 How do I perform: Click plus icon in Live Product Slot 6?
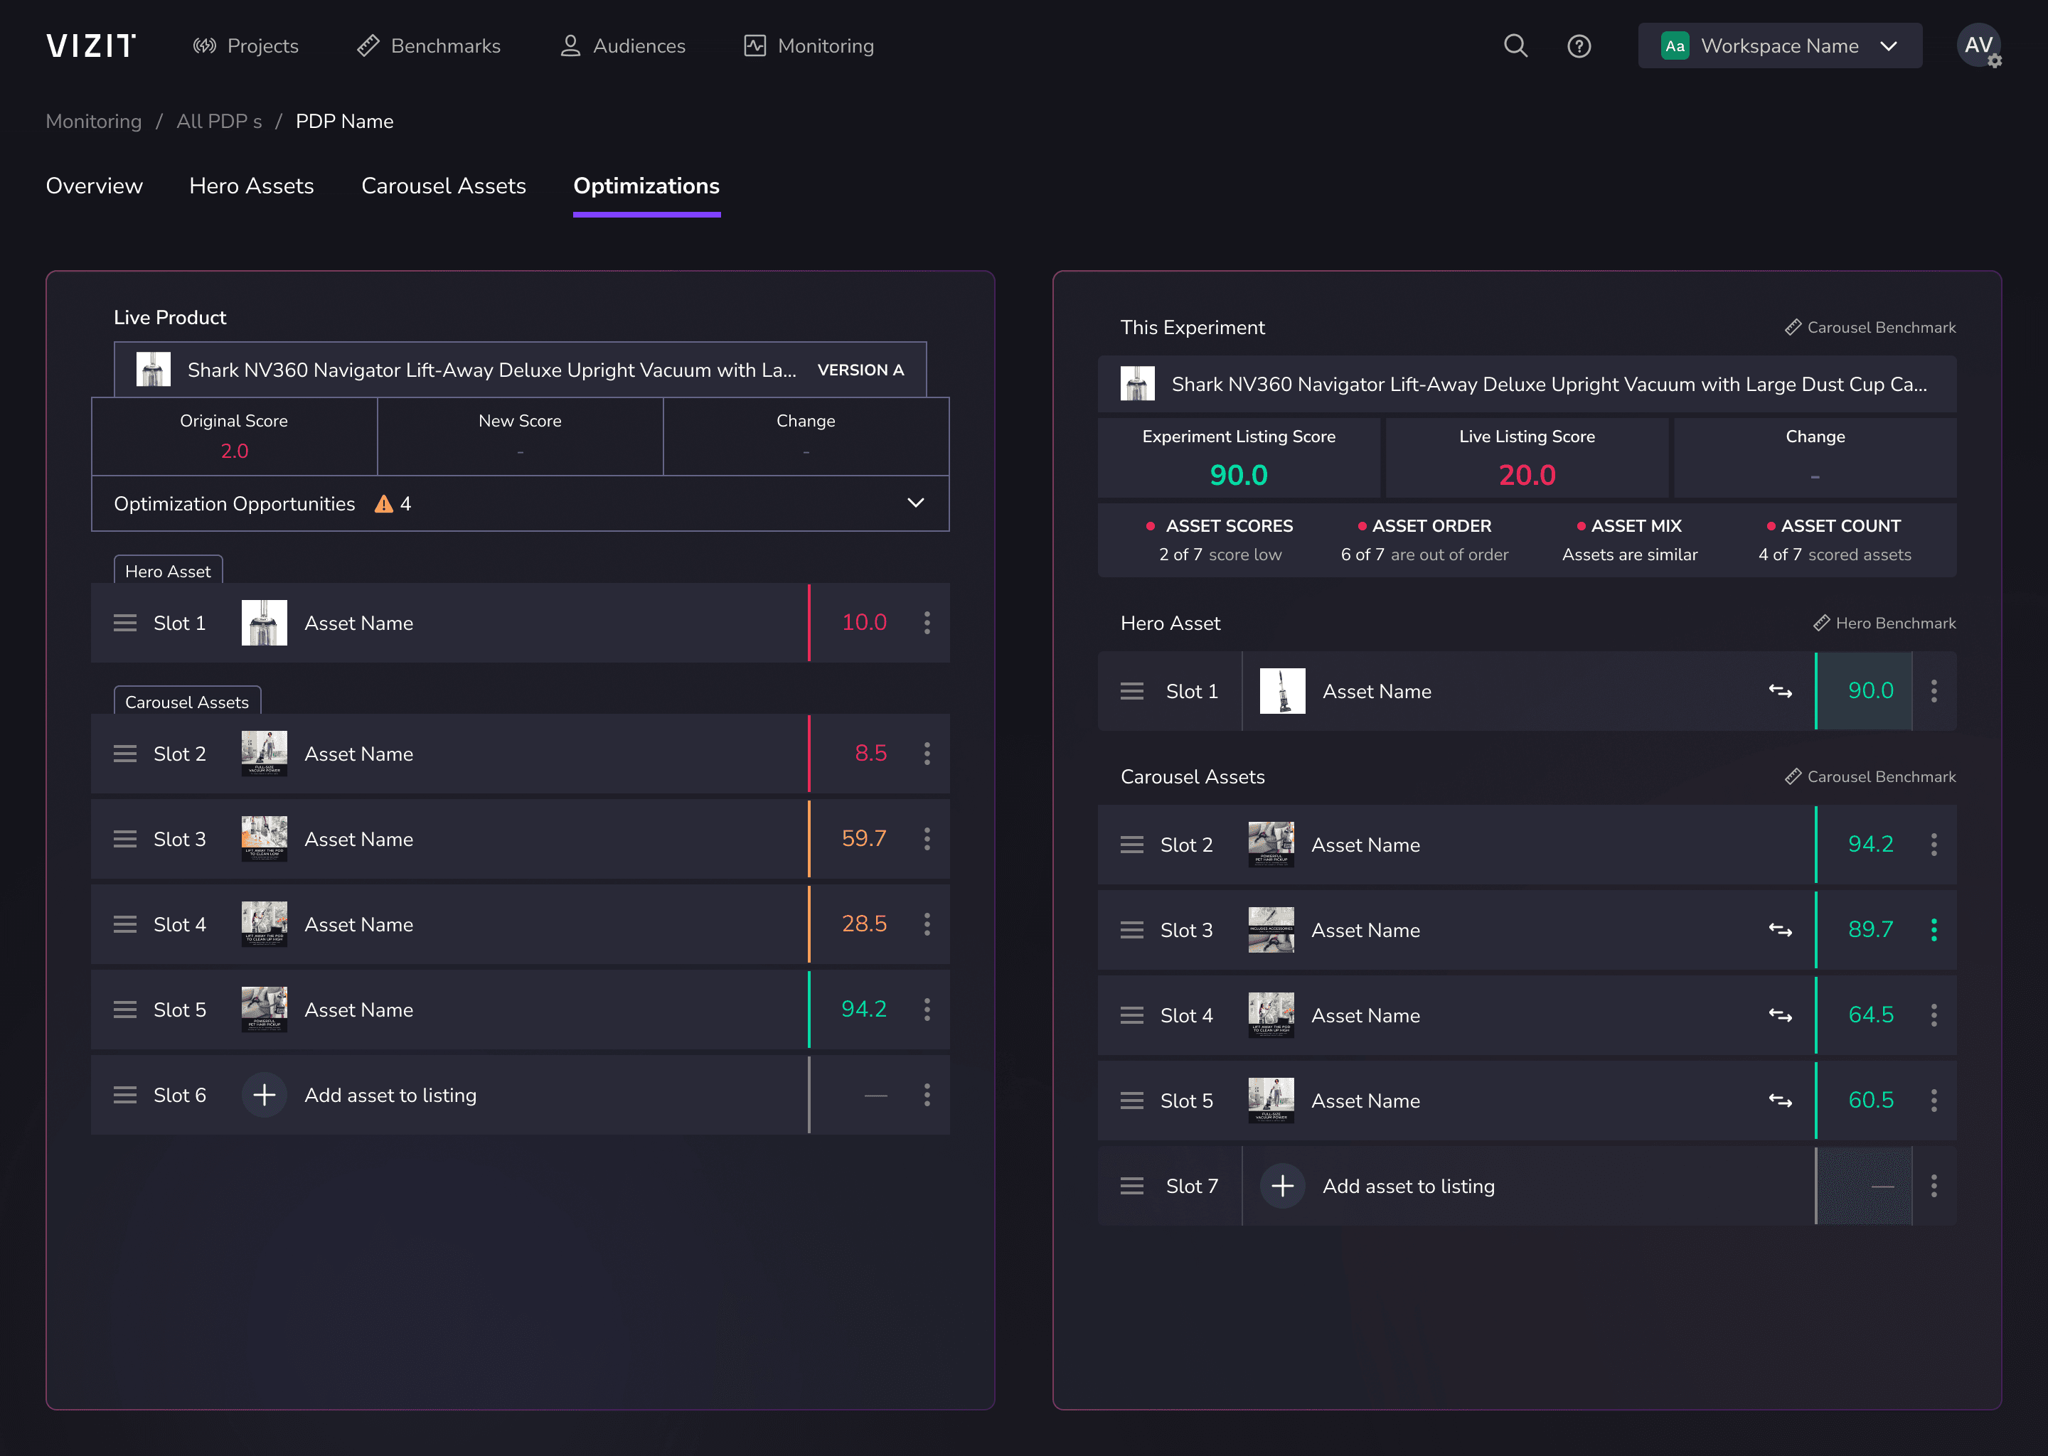point(265,1095)
